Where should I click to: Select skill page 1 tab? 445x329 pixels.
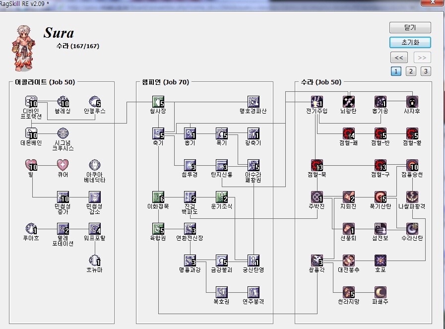(396, 71)
